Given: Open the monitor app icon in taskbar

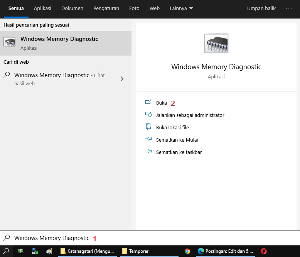Looking at the screenshot, I should tap(20, 251).
